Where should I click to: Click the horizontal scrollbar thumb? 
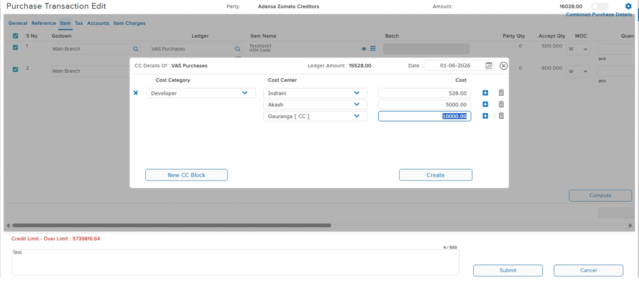pyautogui.click(x=172, y=226)
